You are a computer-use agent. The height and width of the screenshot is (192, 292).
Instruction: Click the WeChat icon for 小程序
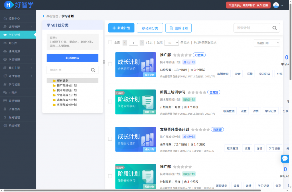pyautogui.click(x=5, y=92)
